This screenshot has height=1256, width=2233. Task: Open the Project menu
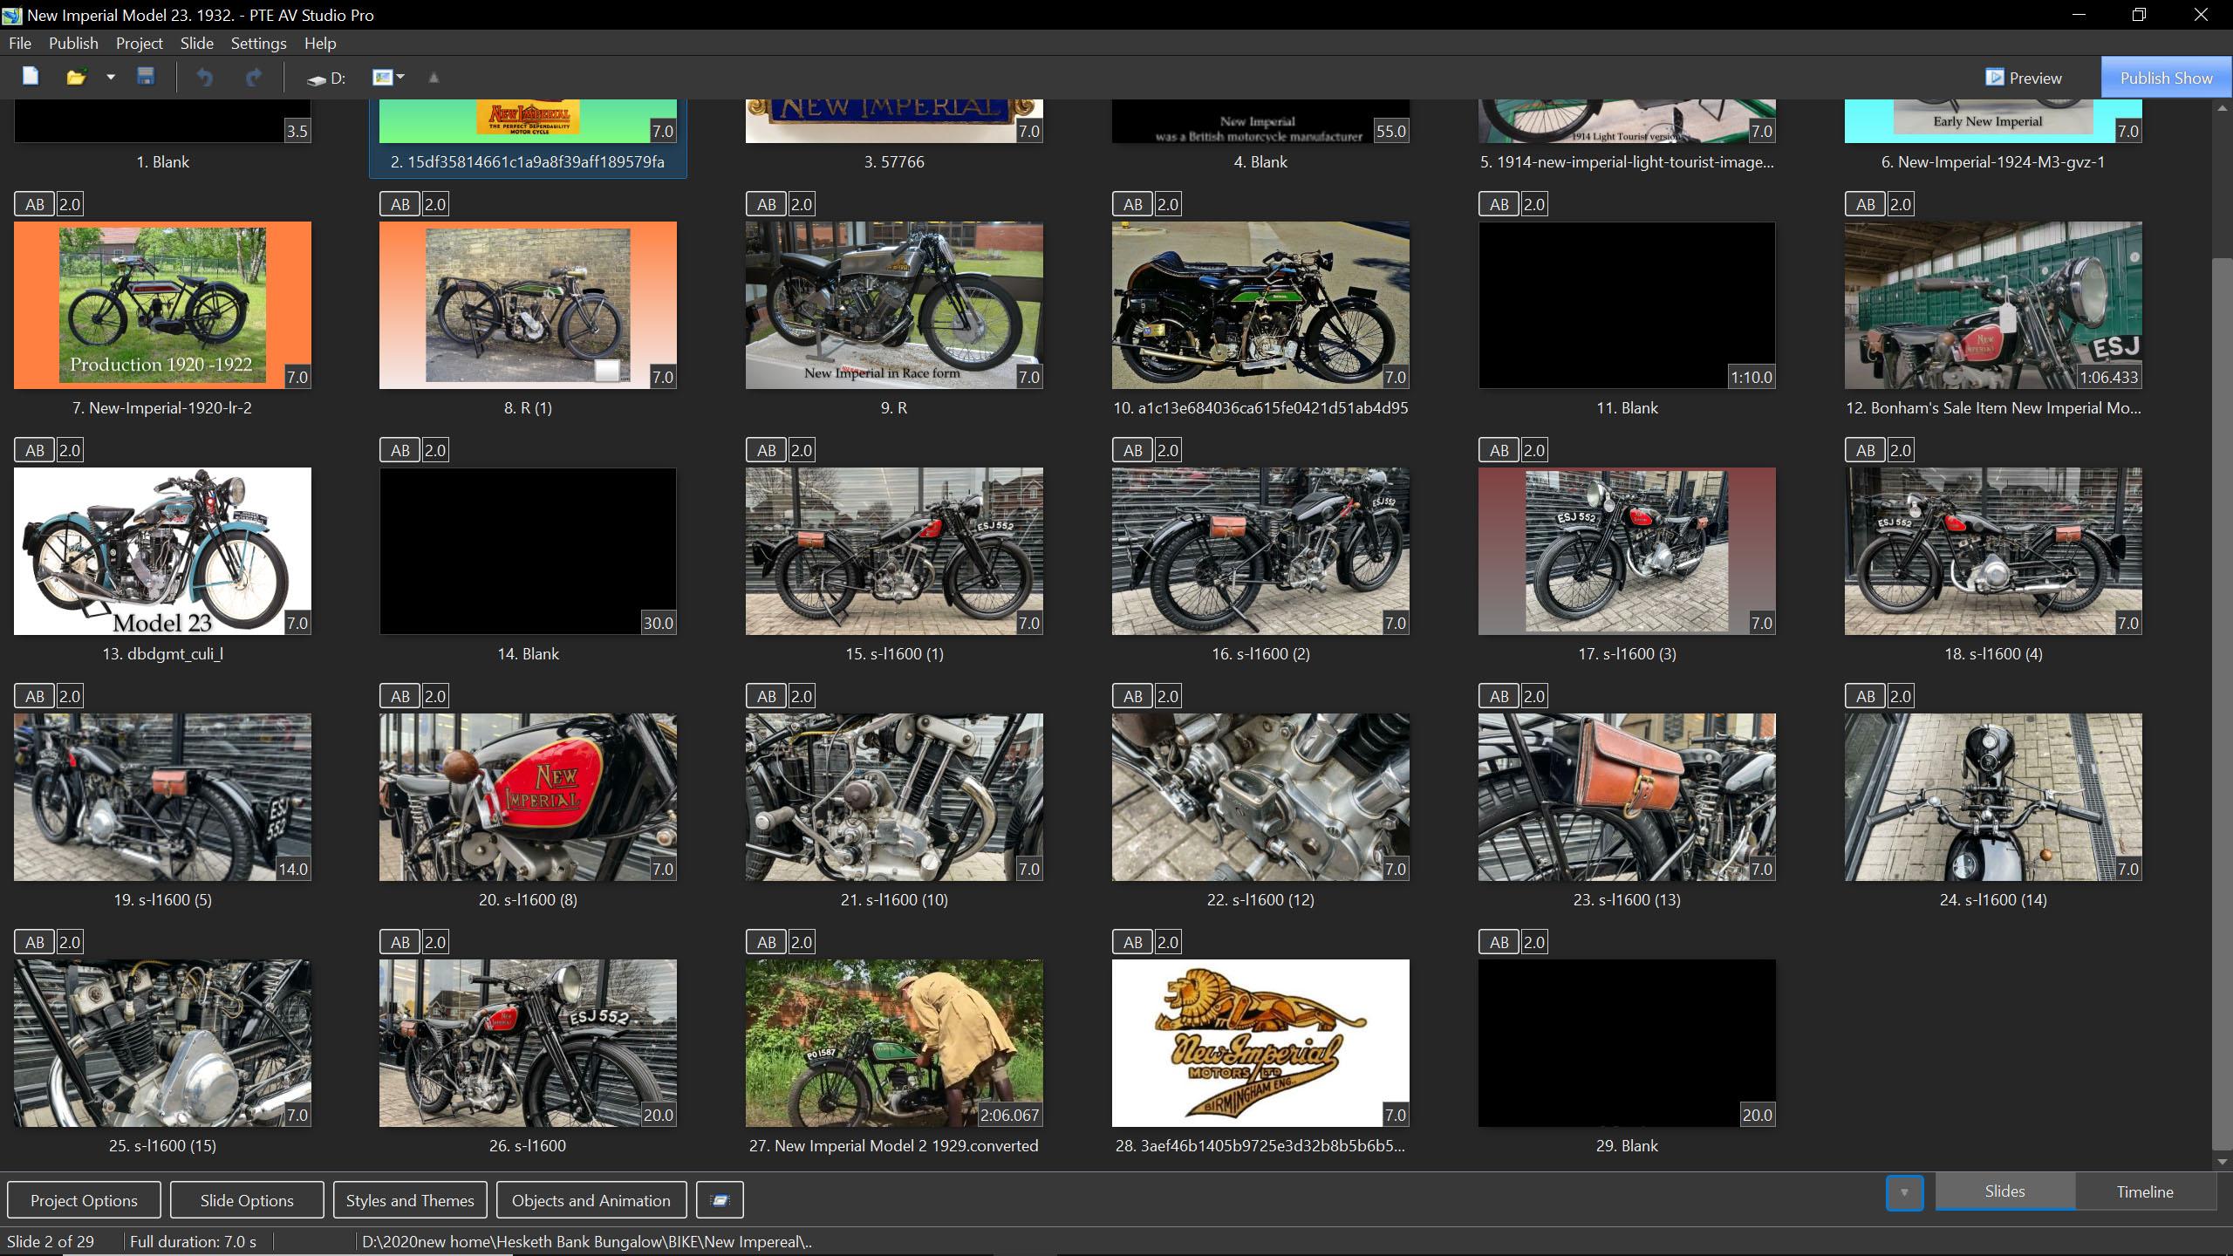(x=140, y=43)
